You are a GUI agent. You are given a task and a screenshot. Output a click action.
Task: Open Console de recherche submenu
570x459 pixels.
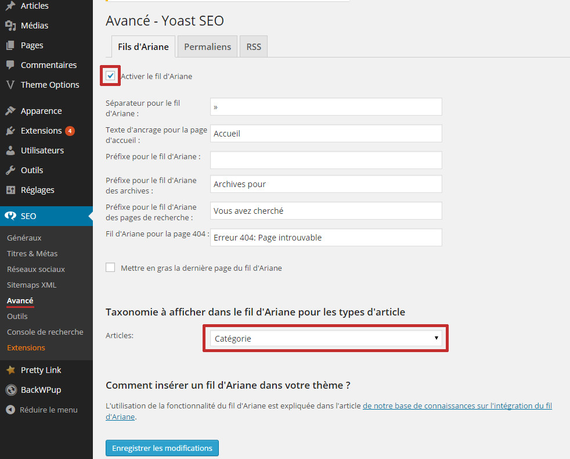(x=45, y=332)
